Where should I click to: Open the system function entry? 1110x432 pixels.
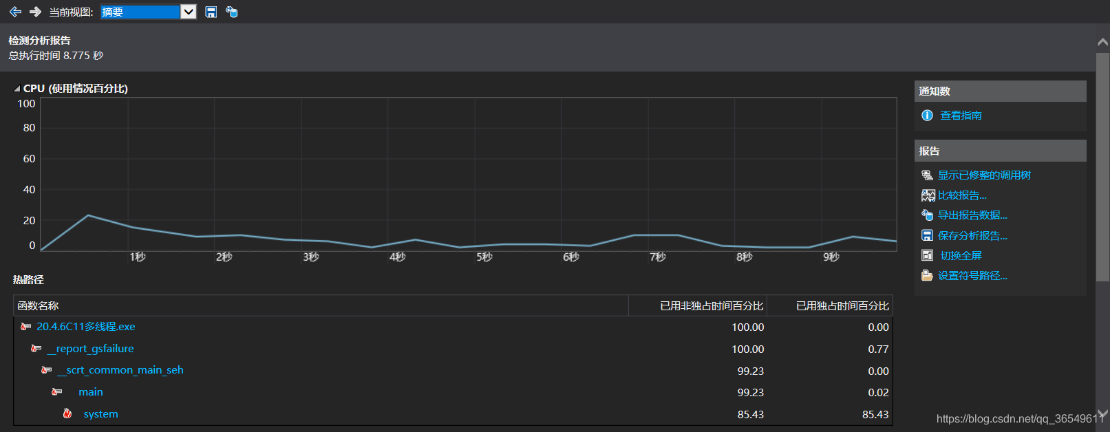[100, 414]
